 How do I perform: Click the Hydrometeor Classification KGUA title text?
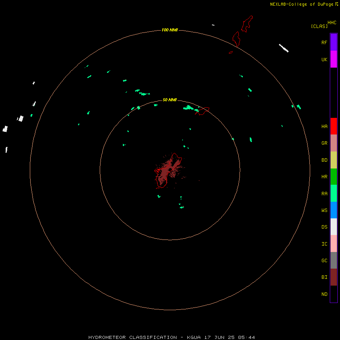[172, 337]
